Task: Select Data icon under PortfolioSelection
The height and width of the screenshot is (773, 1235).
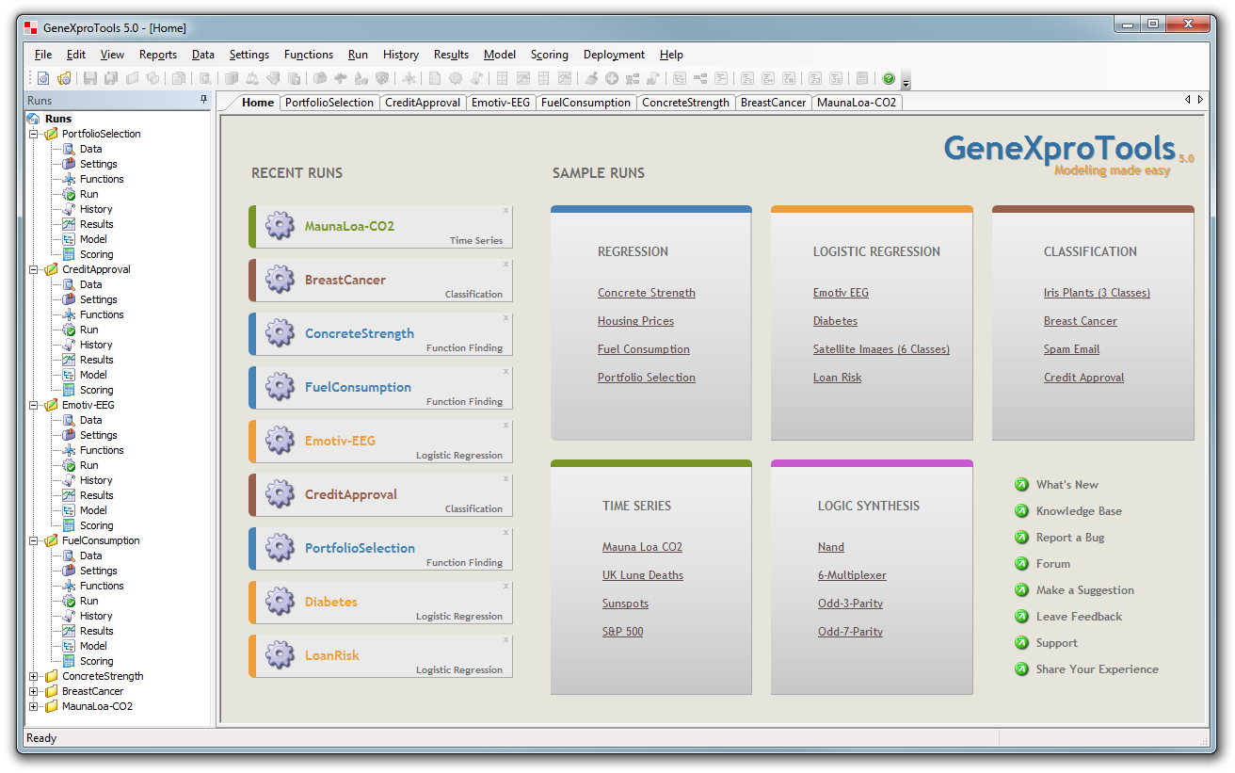Action: pyautogui.click(x=69, y=149)
